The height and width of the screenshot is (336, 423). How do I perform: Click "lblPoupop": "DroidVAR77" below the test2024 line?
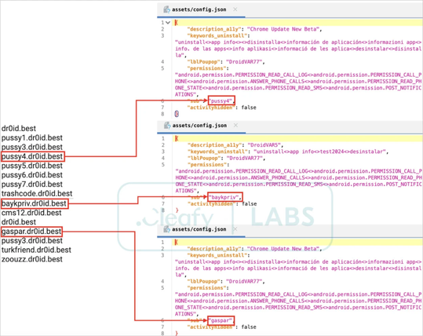click(x=226, y=158)
